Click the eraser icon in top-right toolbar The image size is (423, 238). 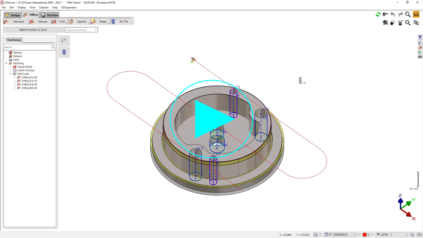(x=393, y=23)
